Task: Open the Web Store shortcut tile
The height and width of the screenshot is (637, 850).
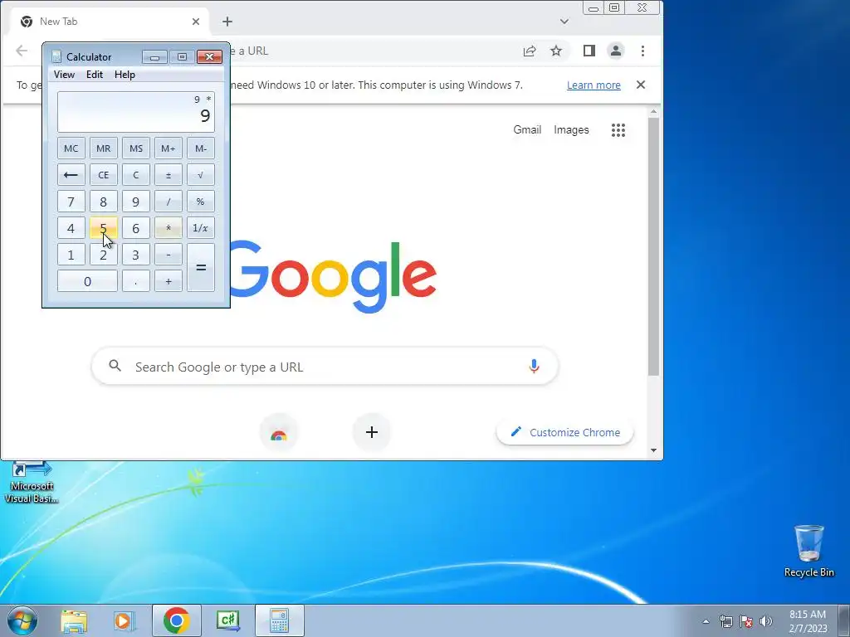Action: click(279, 432)
